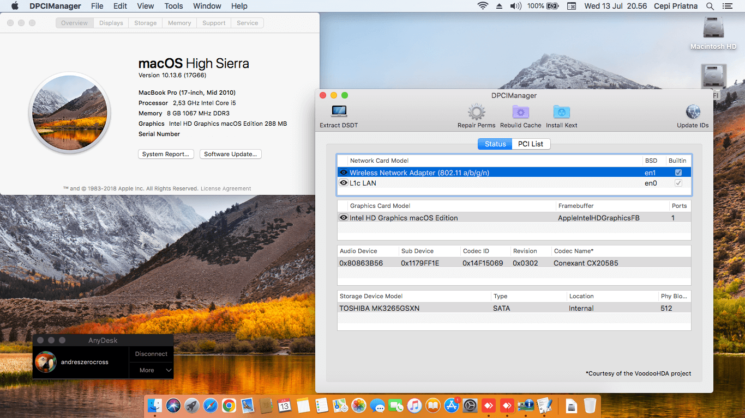This screenshot has width=745, height=418.
Task: Click the eye icon beside L1c LAN
Action: tap(344, 183)
